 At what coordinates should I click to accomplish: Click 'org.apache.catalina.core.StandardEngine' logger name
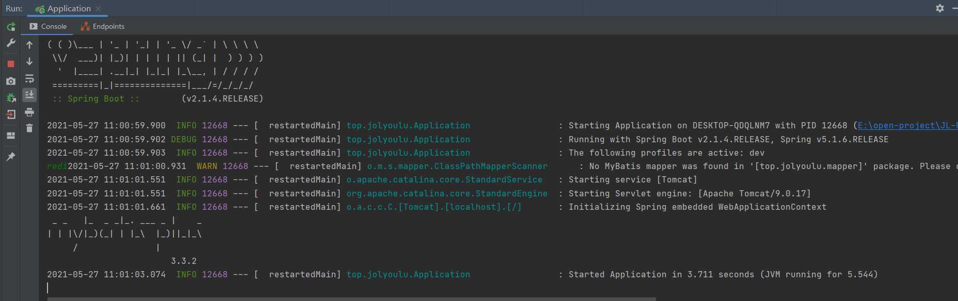pyautogui.click(x=447, y=194)
